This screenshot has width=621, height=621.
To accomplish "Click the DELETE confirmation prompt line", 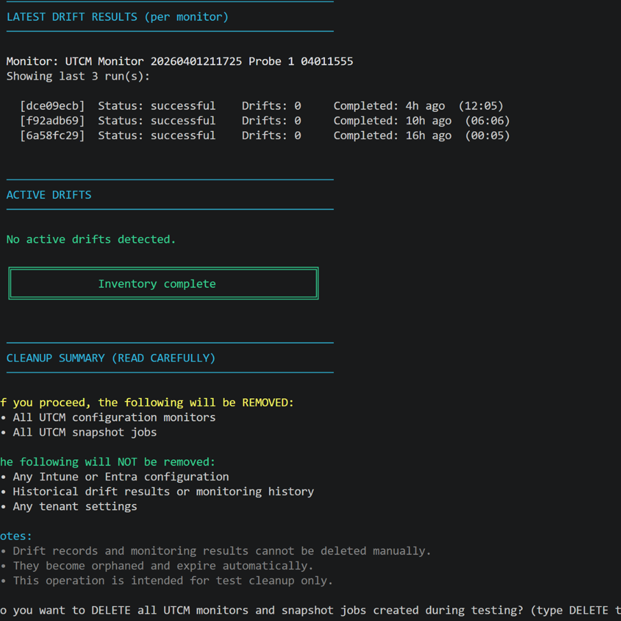I will point(310,610).
